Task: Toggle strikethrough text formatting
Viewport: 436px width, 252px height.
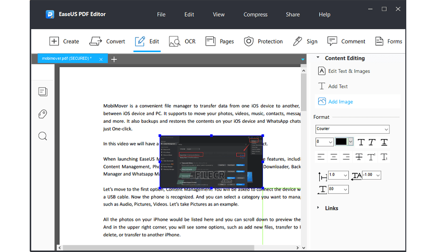Action: [x=359, y=157]
